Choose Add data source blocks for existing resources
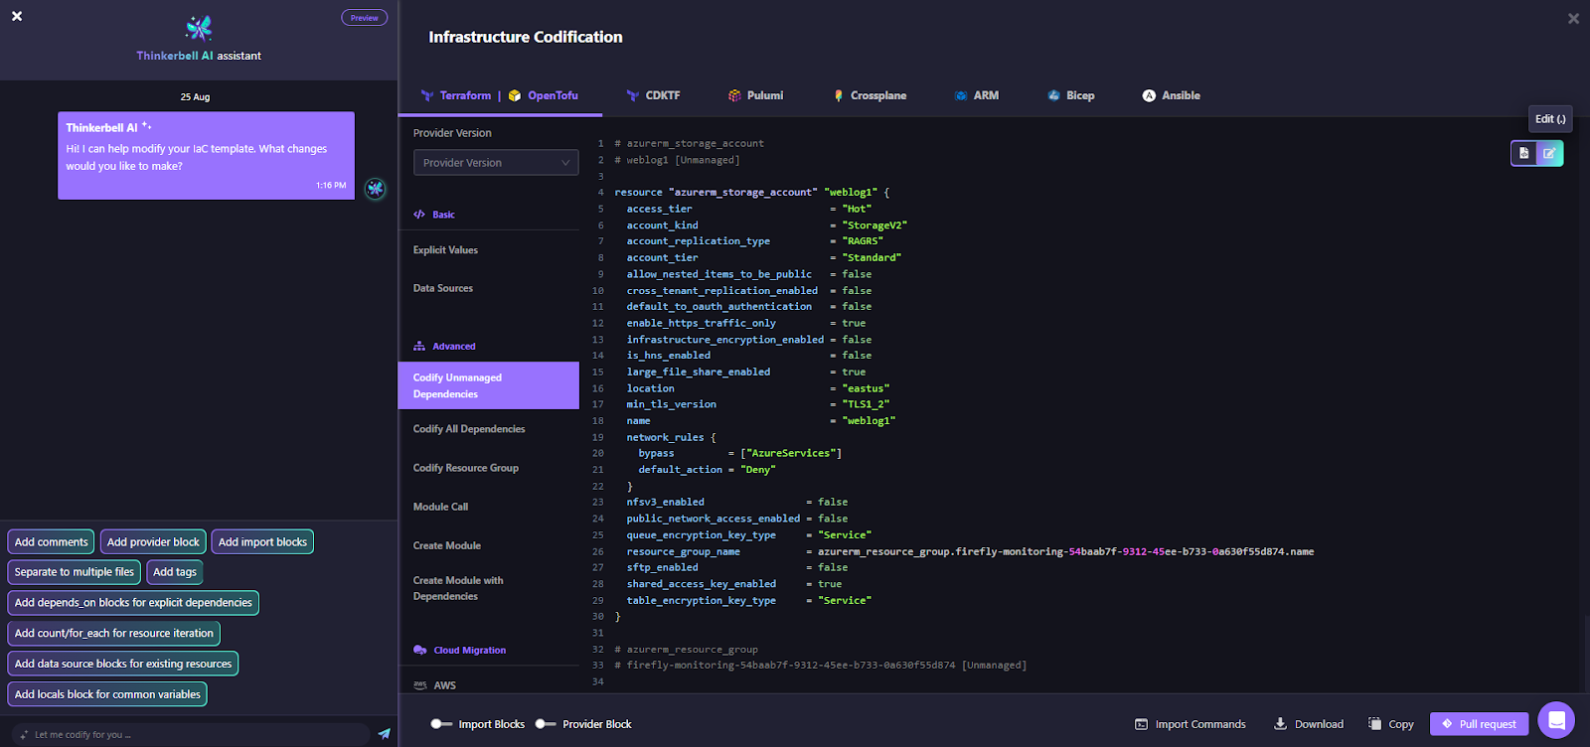This screenshot has width=1590, height=747. coord(123,664)
